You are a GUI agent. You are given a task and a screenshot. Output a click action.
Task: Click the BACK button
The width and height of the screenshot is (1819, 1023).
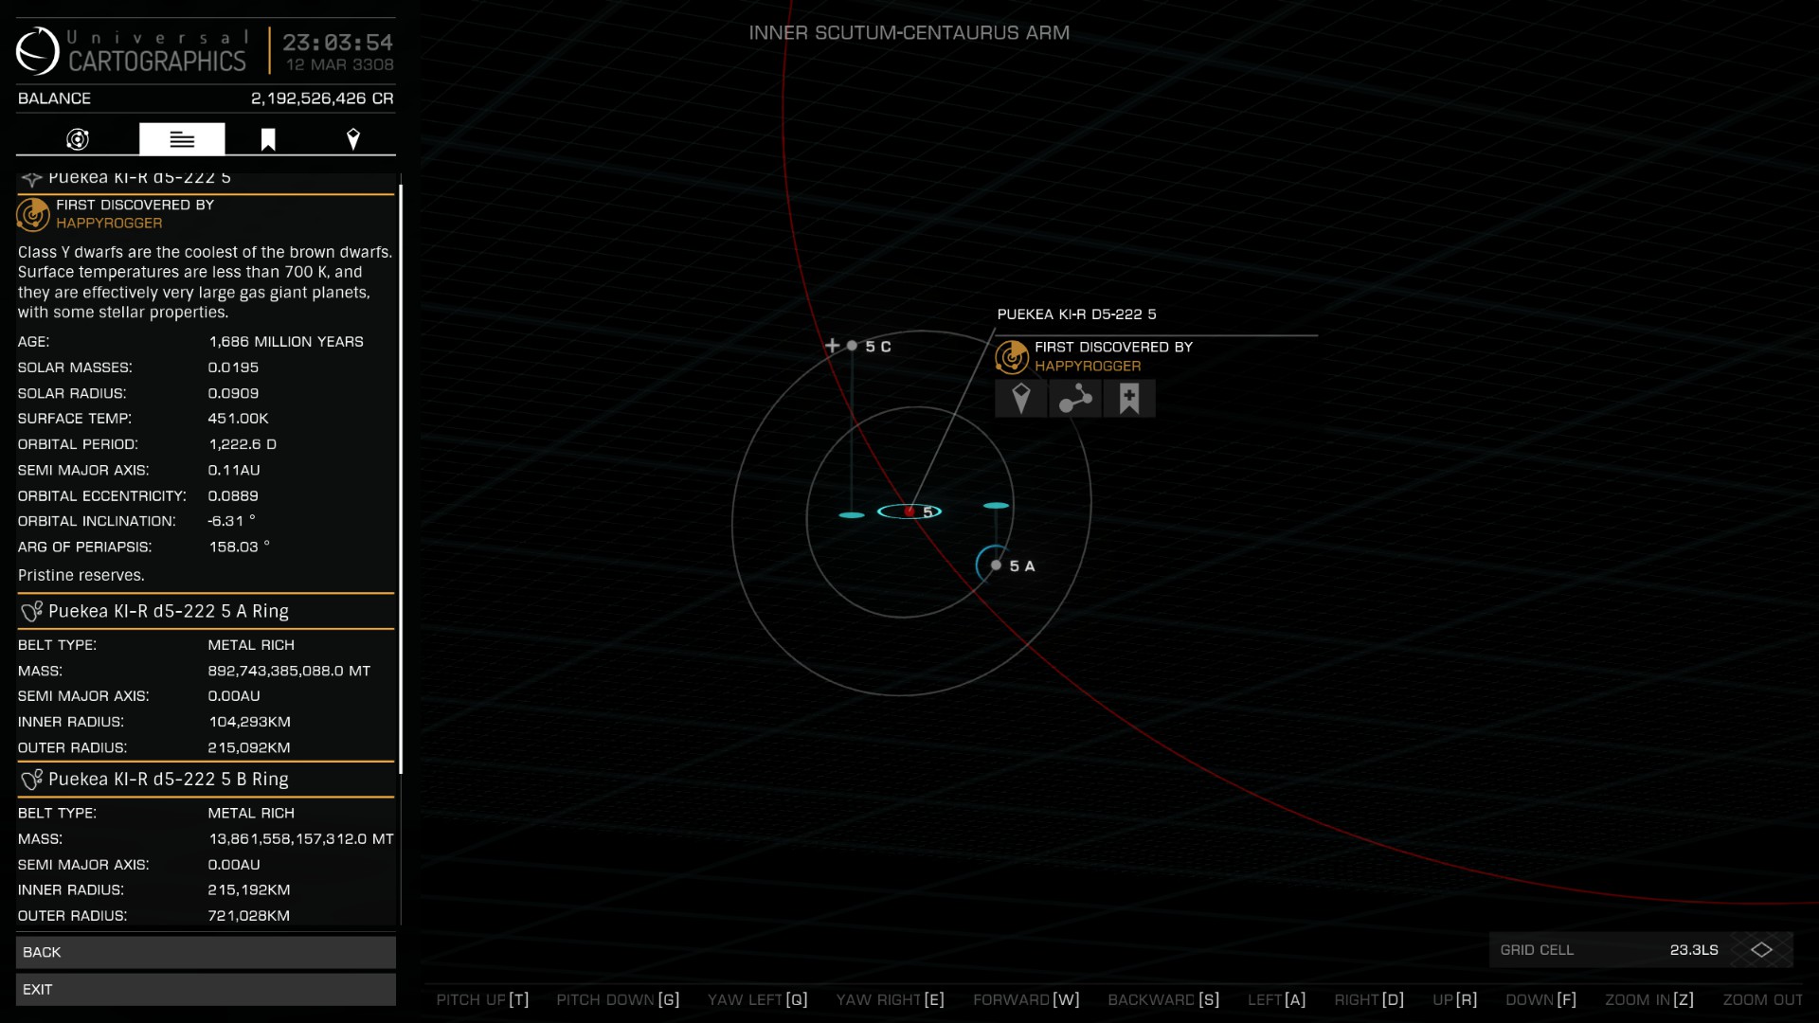[206, 952]
